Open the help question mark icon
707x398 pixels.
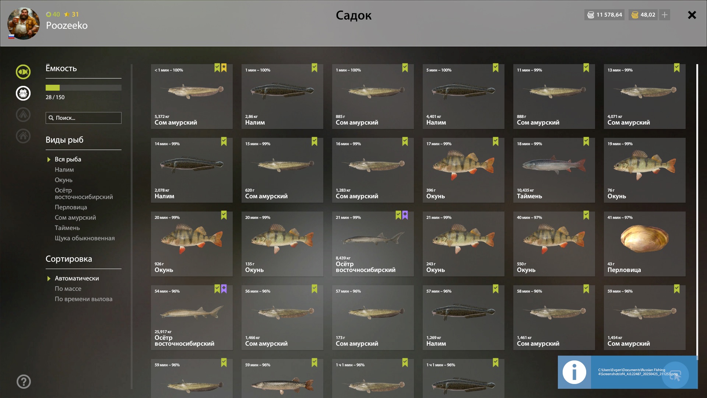(x=24, y=382)
